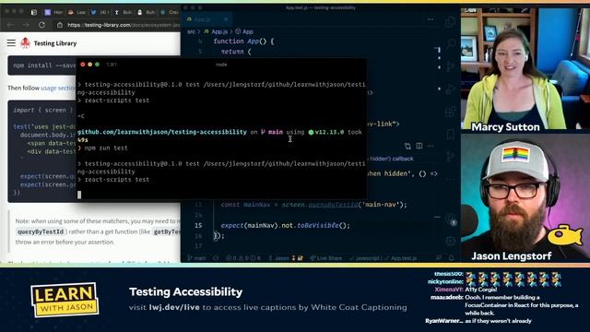Click the src breadcrumb in VS Code

pos(191,31)
